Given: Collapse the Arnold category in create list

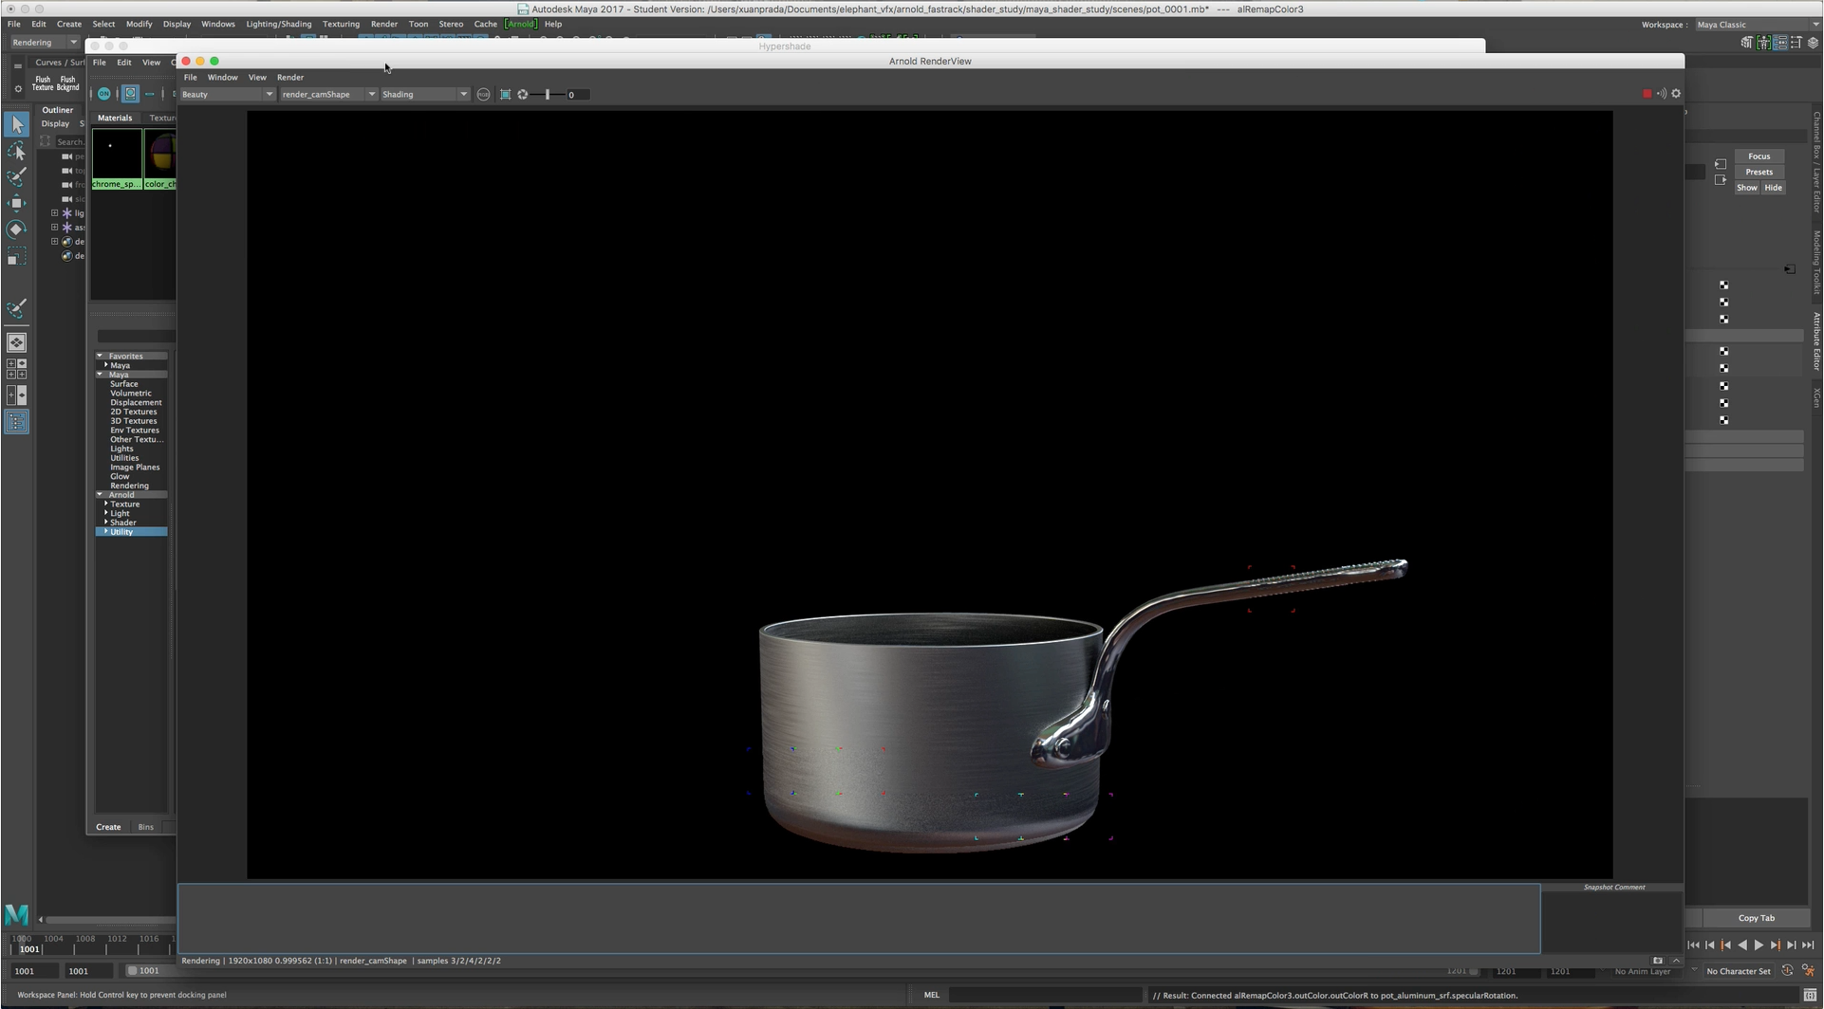Looking at the screenshot, I should pos(100,494).
